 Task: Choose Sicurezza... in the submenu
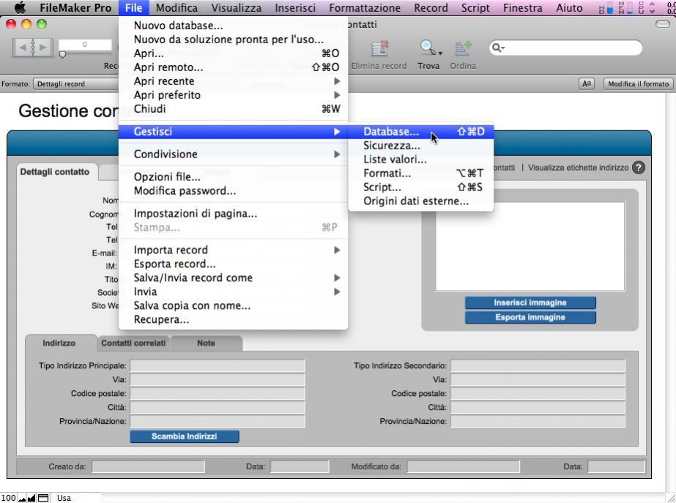(x=392, y=146)
